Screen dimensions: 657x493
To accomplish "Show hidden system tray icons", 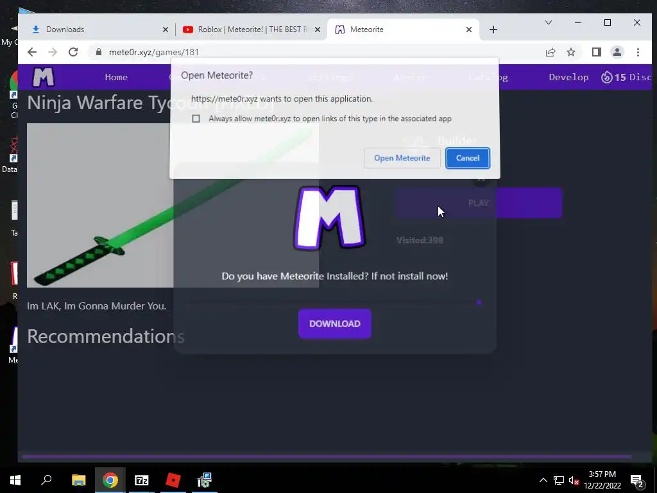I will click(x=543, y=480).
